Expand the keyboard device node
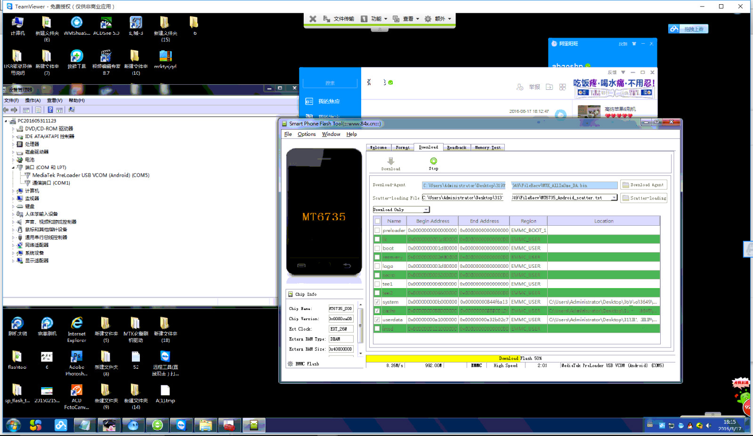 13,206
